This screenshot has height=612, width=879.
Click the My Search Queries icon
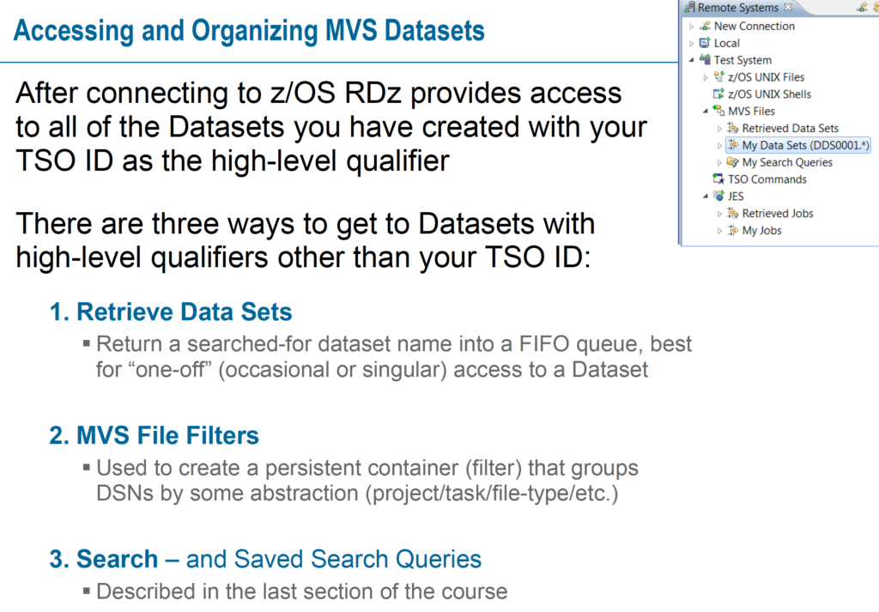coord(733,162)
